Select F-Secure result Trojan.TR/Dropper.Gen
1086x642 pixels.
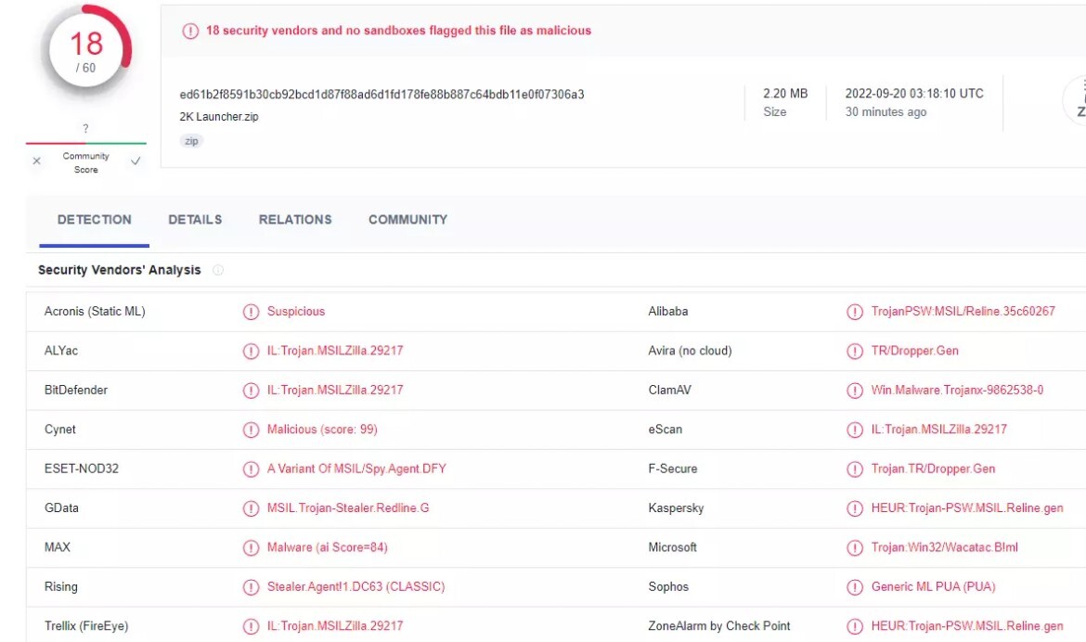click(933, 469)
